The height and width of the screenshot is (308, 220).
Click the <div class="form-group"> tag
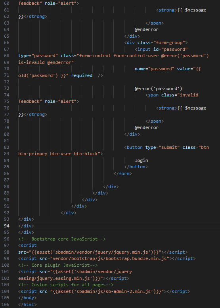coord(156,42)
